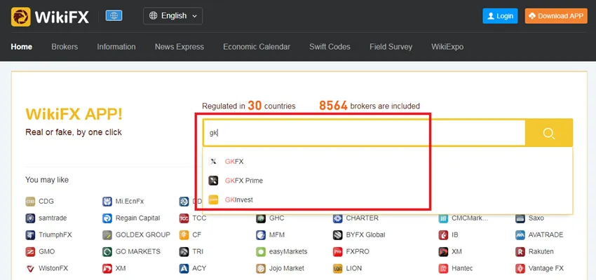The width and height of the screenshot is (596, 280).
Task: Open the Brokers menu
Action: pos(65,47)
